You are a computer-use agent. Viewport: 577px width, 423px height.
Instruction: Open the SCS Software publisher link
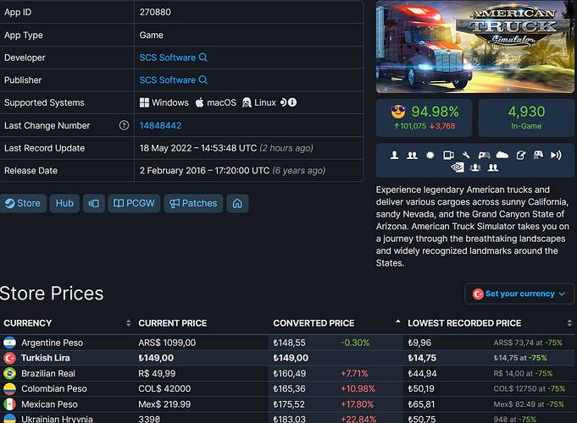168,80
